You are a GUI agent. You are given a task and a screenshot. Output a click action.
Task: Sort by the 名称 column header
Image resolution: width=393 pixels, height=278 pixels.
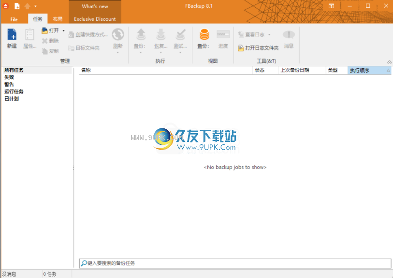coord(166,70)
